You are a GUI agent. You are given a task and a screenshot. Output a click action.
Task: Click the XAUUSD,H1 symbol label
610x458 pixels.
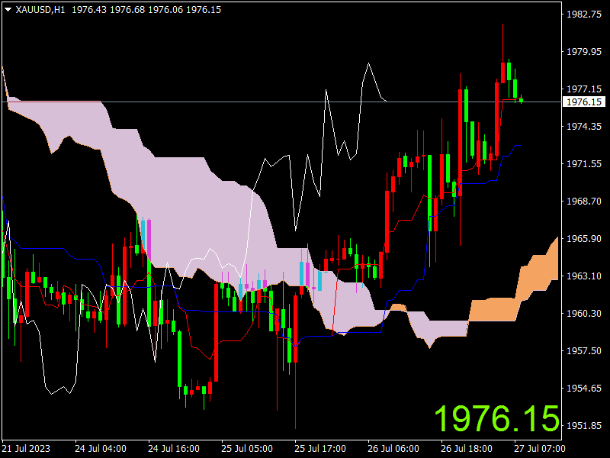pos(40,10)
